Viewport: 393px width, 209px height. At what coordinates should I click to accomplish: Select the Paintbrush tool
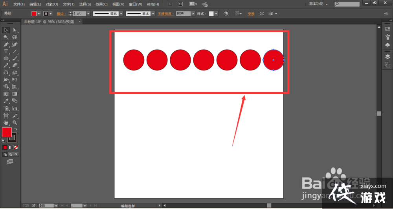15,58
